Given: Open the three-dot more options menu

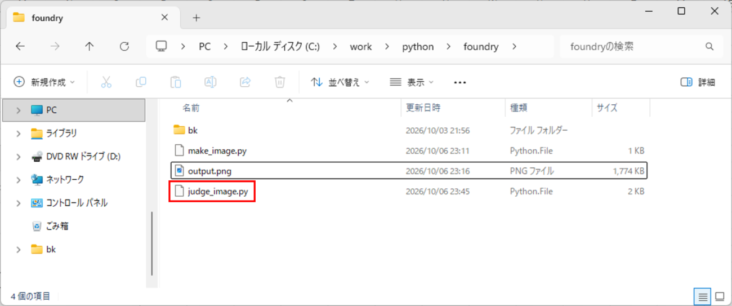Looking at the screenshot, I should click(460, 82).
